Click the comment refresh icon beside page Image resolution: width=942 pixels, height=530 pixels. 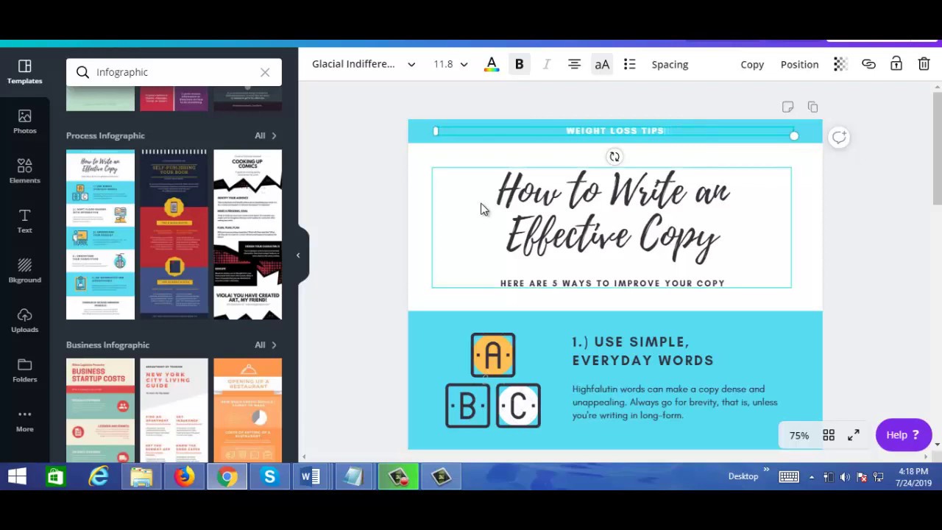point(839,137)
